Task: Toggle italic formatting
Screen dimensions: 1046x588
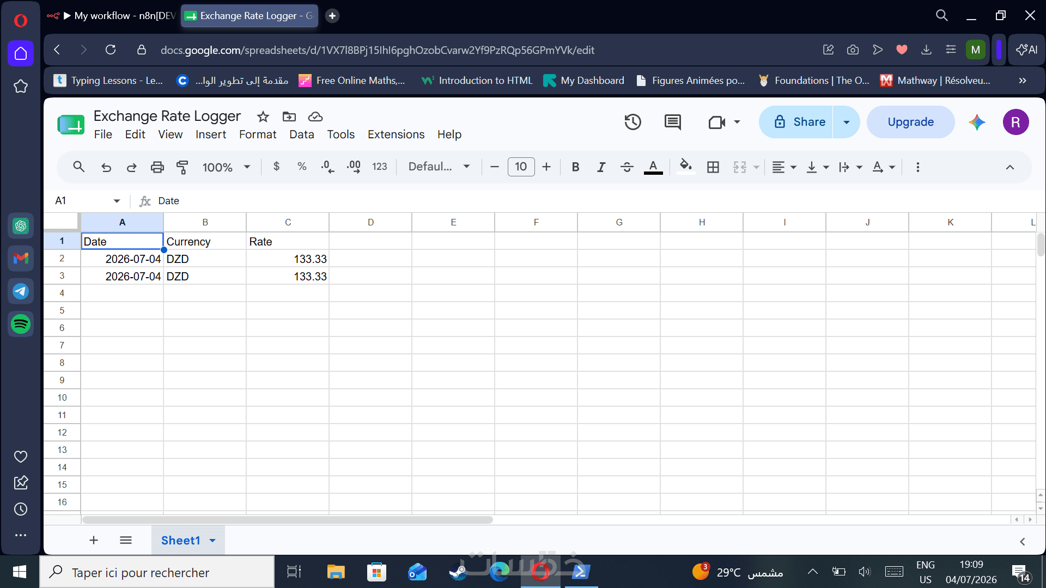Action: (601, 167)
